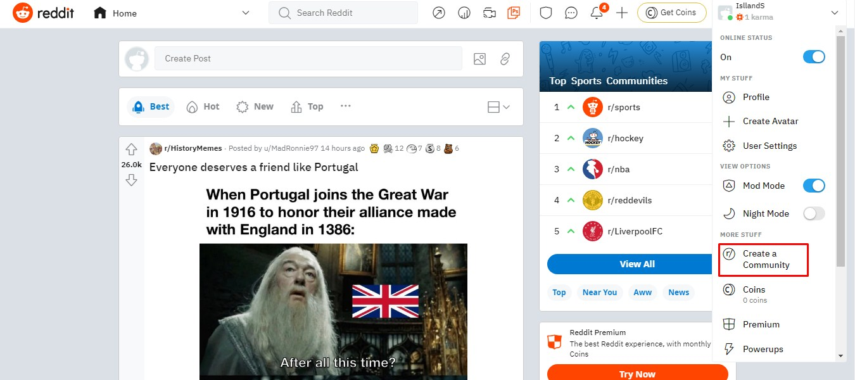Open the card view layout dropdown
Viewport: 855px width, 380px height.
click(x=499, y=107)
